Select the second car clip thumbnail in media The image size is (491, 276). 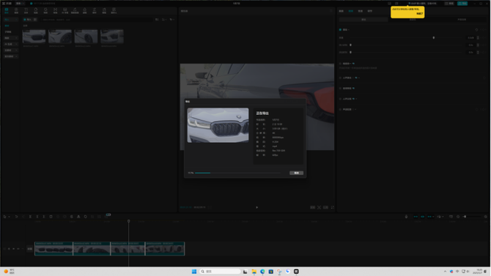[x=60, y=37]
